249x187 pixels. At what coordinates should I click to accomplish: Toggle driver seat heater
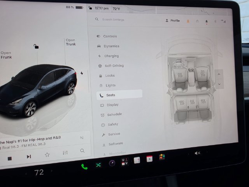[180, 75]
